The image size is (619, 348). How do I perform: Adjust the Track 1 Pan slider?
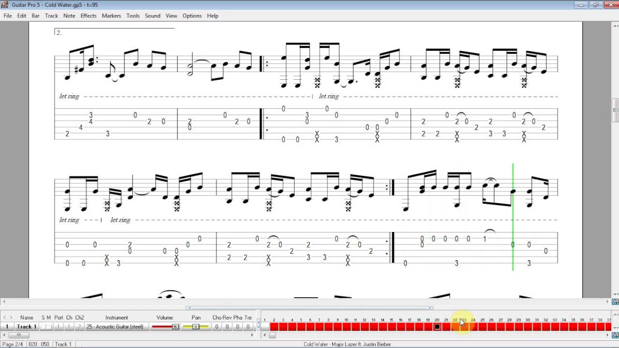pos(196,327)
